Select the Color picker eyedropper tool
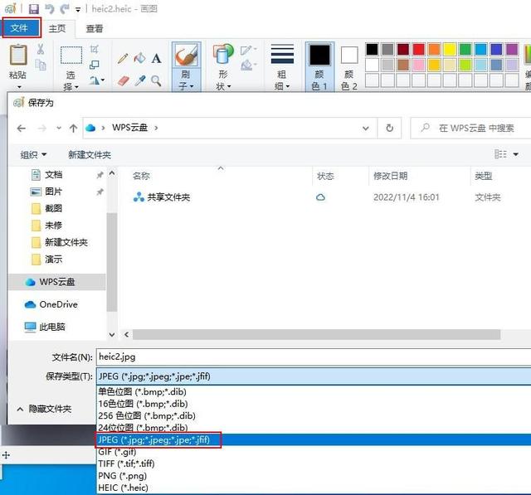The image size is (531, 495). click(x=140, y=80)
